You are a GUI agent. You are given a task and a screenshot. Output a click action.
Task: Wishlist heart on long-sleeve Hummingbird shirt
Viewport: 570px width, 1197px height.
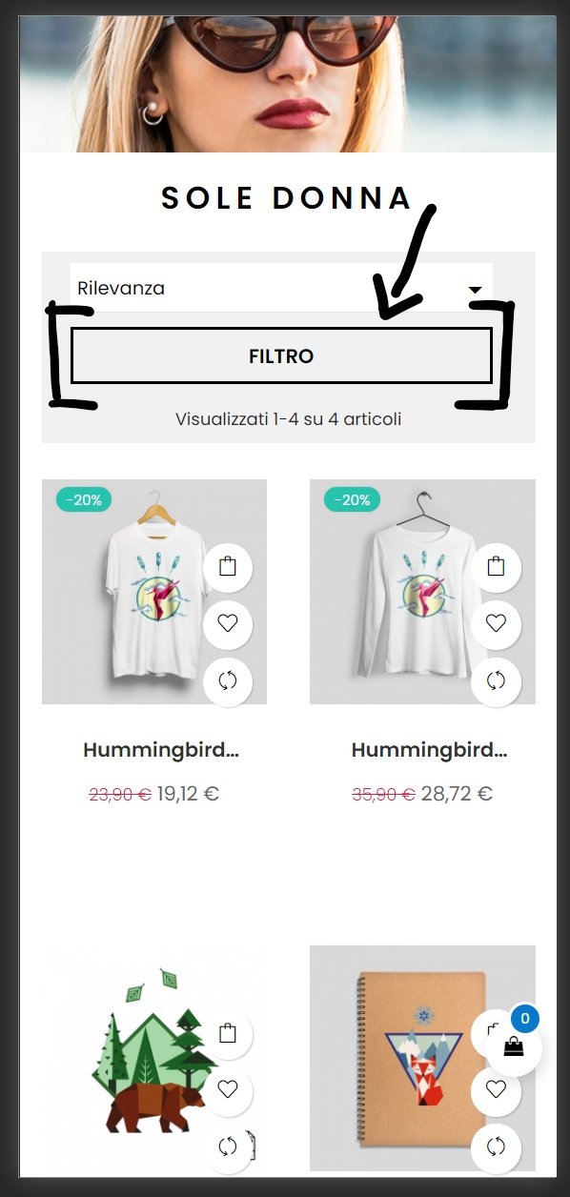496,624
